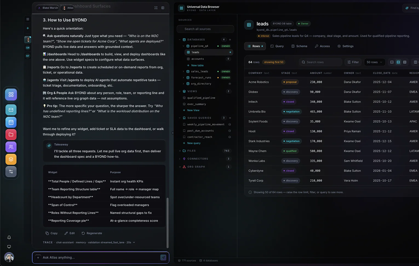Screen dimensions: 419x266
Task: Toggle visibility eye on org_directory
Action: 230,84
